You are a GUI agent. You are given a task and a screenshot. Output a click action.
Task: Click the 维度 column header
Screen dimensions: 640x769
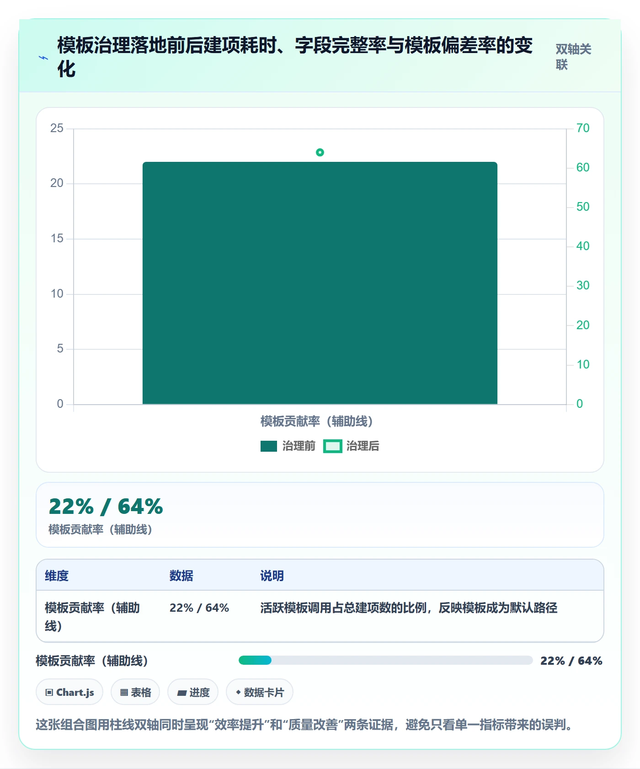[57, 576]
